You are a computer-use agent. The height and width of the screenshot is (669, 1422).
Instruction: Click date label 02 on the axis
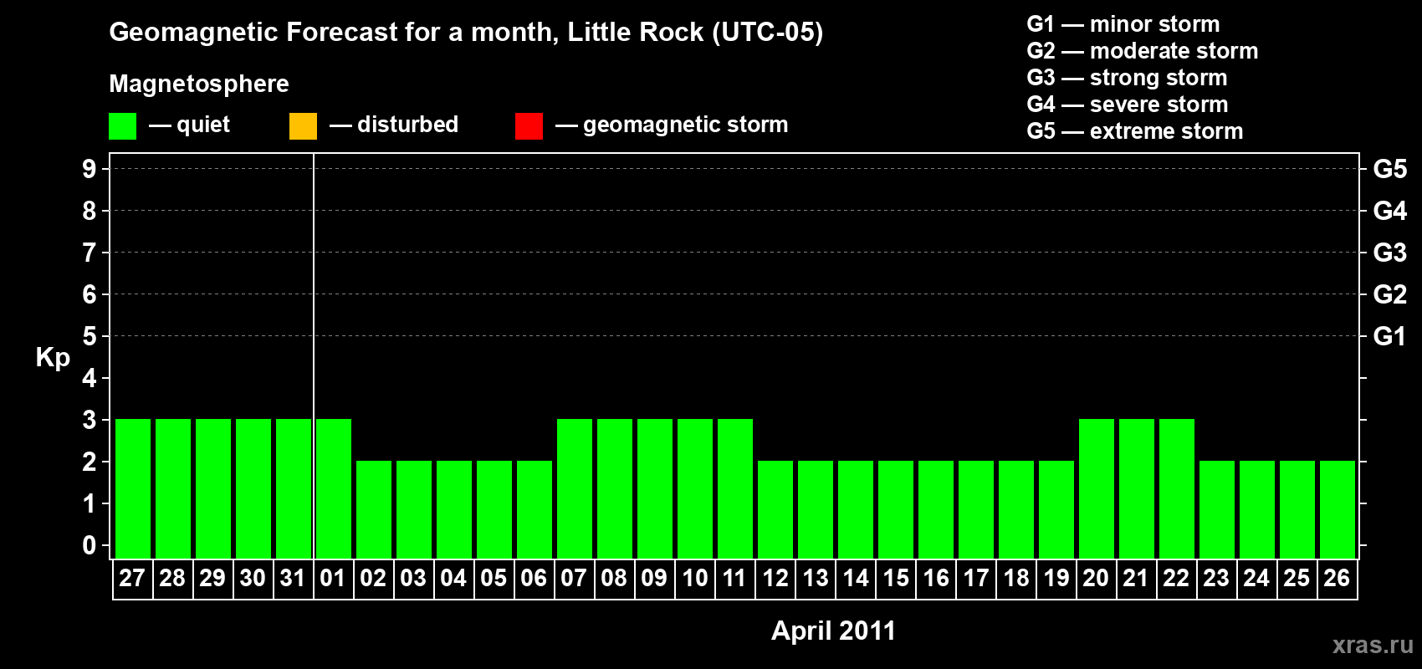pos(373,578)
